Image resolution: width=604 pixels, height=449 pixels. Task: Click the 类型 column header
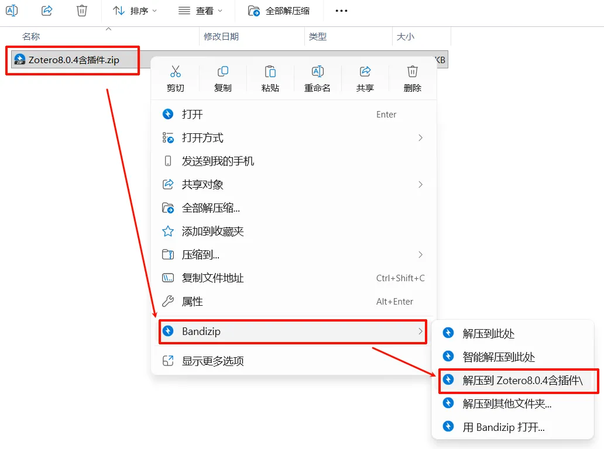coord(318,37)
